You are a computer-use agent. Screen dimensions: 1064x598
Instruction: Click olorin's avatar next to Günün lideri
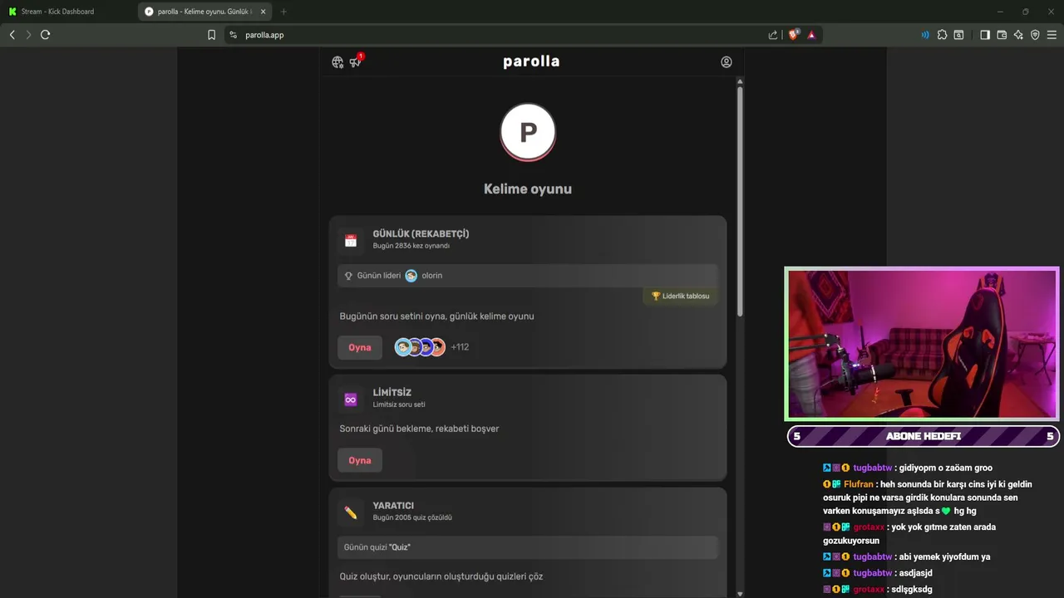pyautogui.click(x=411, y=276)
